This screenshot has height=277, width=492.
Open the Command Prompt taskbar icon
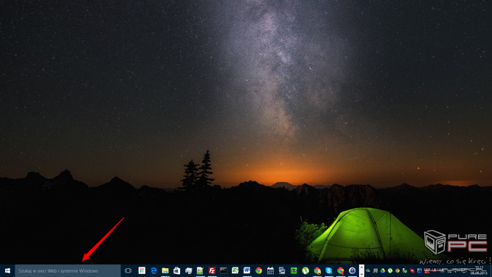click(223, 270)
